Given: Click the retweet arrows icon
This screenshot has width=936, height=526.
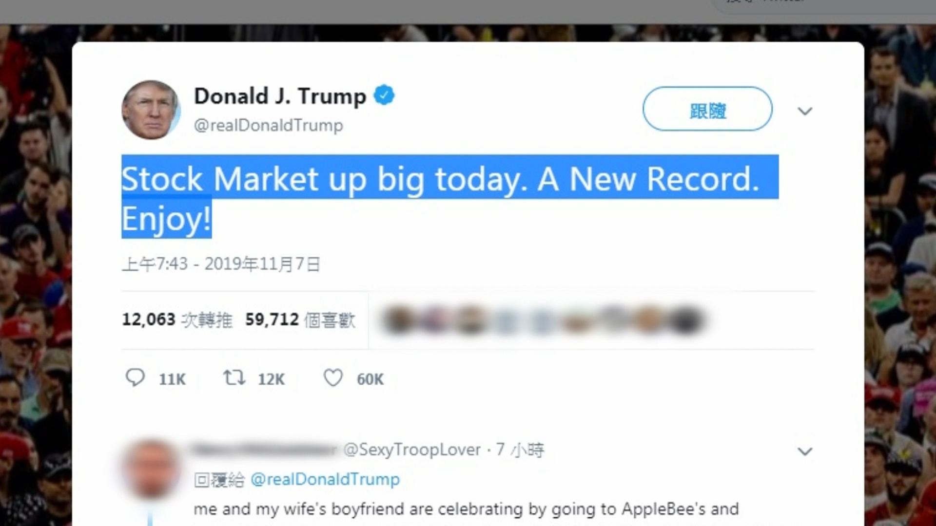Looking at the screenshot, I should tap(234, 377).
